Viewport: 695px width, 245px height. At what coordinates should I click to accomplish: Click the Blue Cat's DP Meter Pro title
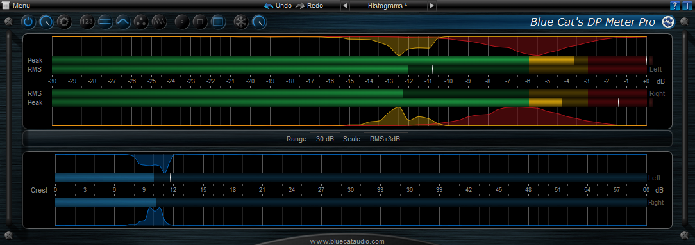tap(592, 22)
